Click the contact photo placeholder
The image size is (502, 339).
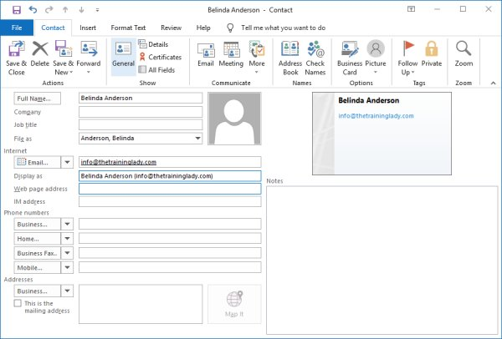click(x=234, y=119)
